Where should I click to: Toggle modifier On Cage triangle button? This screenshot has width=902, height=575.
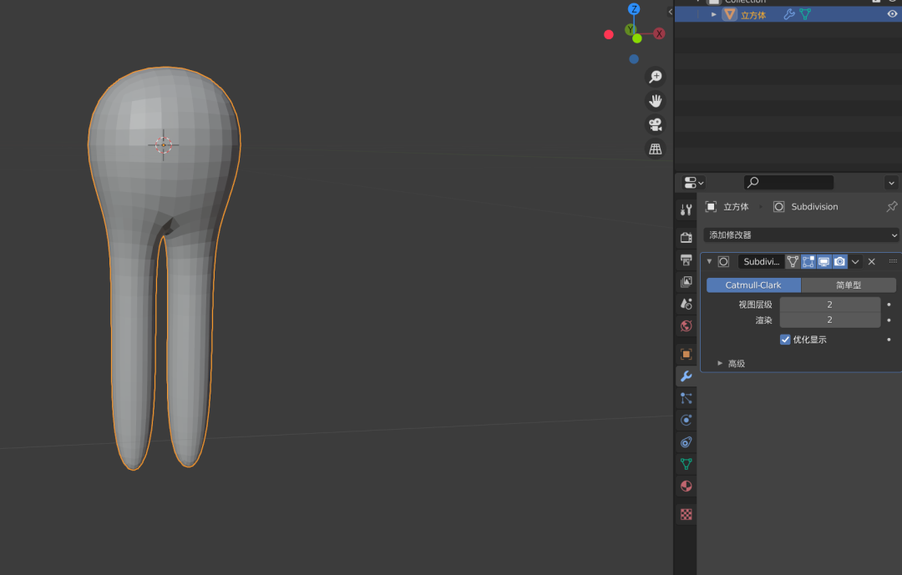click(x=793, y=261)
